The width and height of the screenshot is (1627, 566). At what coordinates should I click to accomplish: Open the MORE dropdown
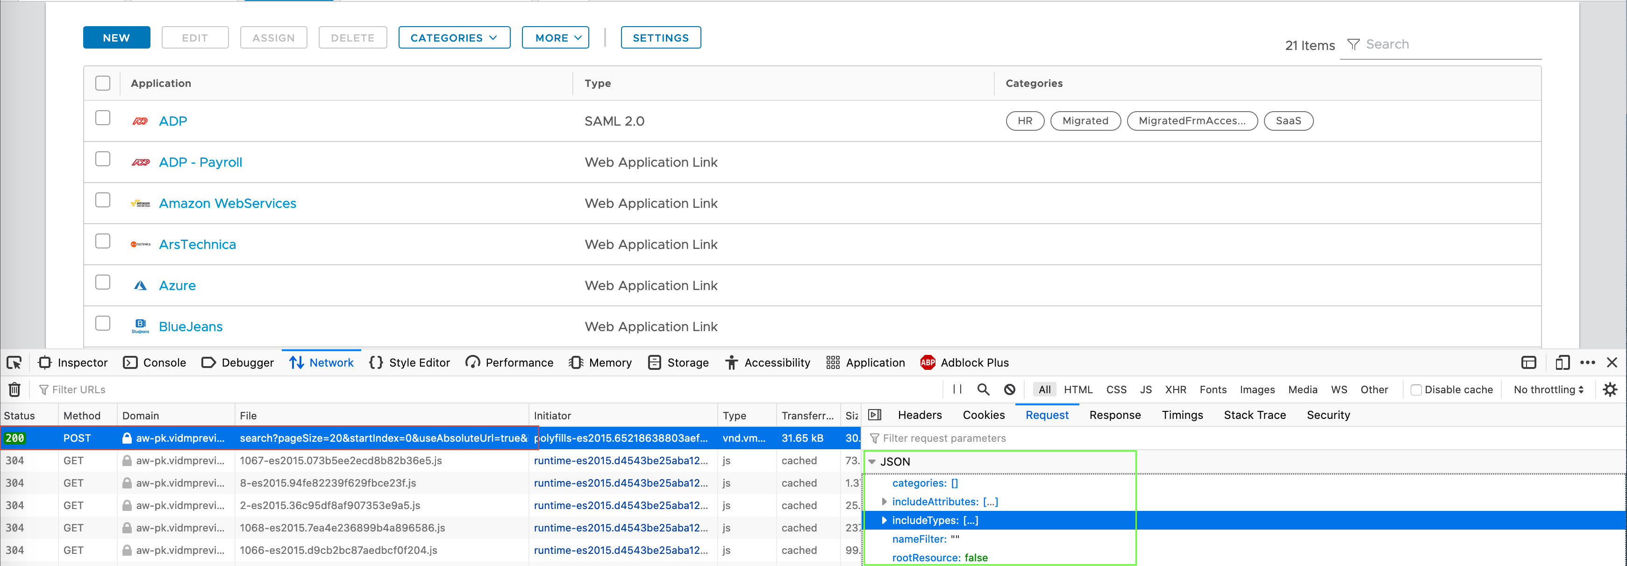[556, 38]
